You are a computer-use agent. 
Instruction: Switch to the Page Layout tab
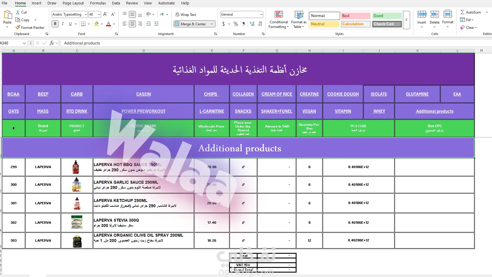tap(73, 3)
